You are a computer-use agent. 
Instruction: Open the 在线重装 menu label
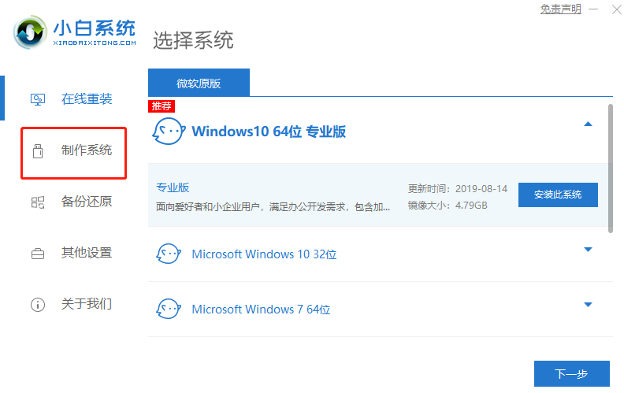click(87, 99)
